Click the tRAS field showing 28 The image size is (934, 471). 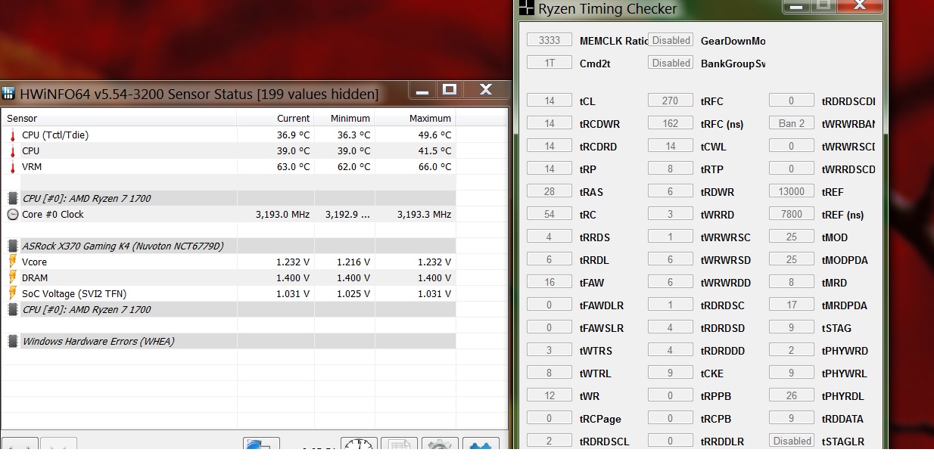coord(550,191)
